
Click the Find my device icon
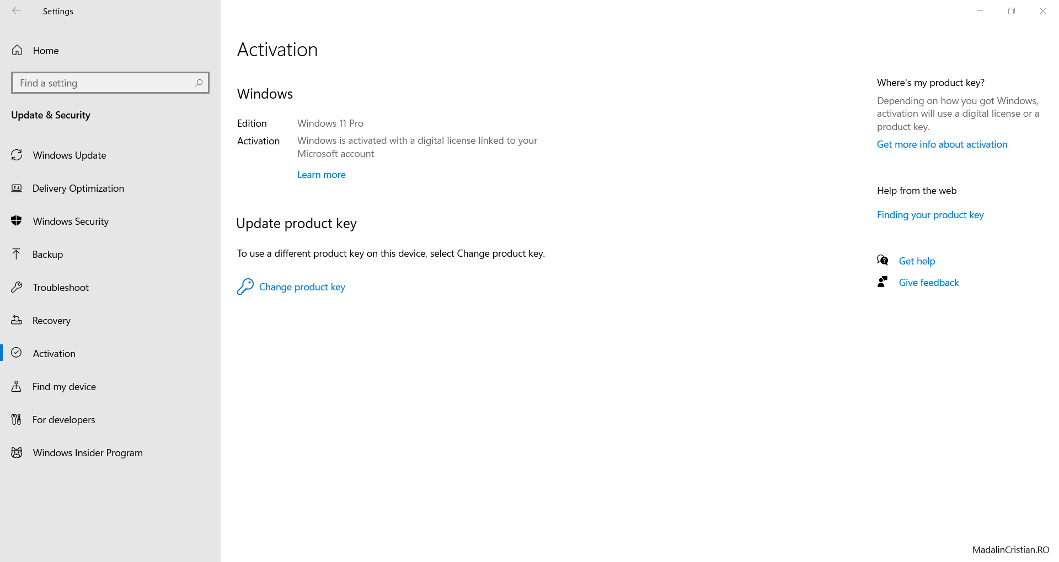17,386
